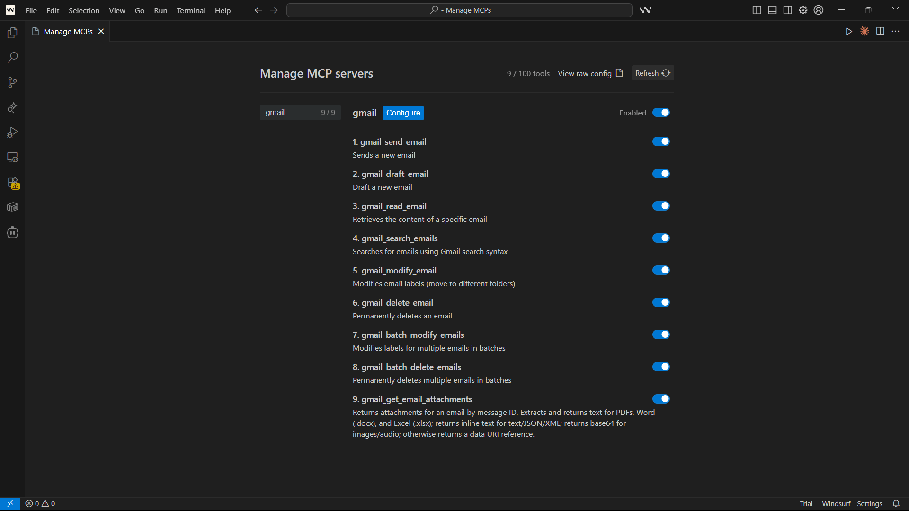Open the cube package icon in activity bar

12,207
